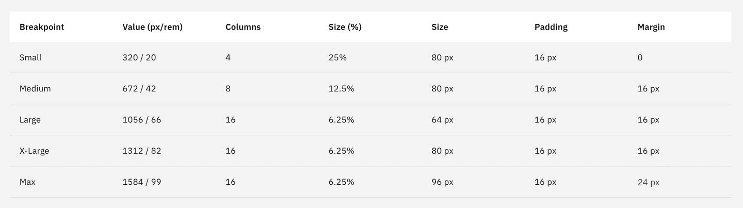743x208 pixels.
Task: Click the 320 / 20 value cell
Action: coord(139,58)
